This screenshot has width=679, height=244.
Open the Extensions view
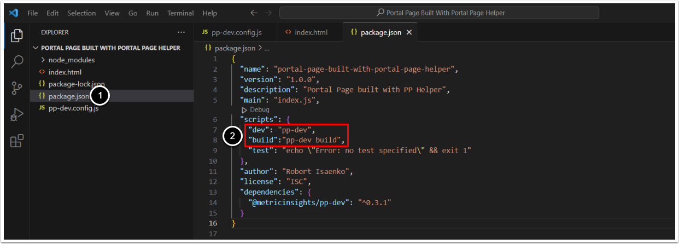[17, 141]
